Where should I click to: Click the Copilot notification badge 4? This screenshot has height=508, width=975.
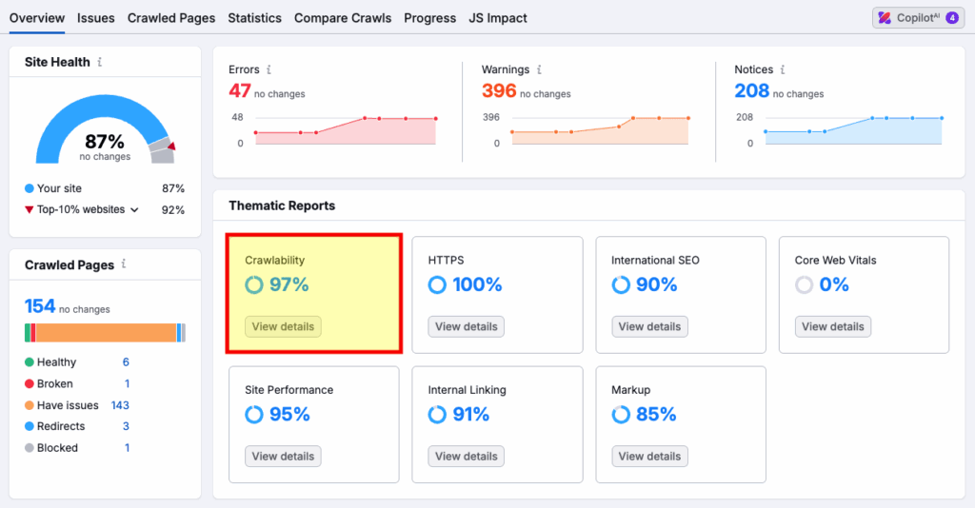[x=952, y=18]
